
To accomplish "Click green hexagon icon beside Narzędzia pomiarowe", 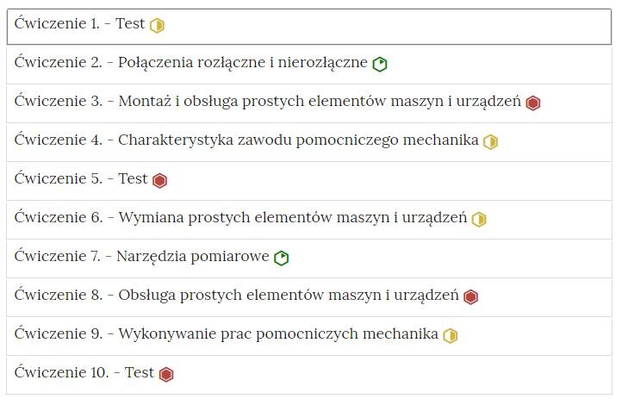I will 281,259.
